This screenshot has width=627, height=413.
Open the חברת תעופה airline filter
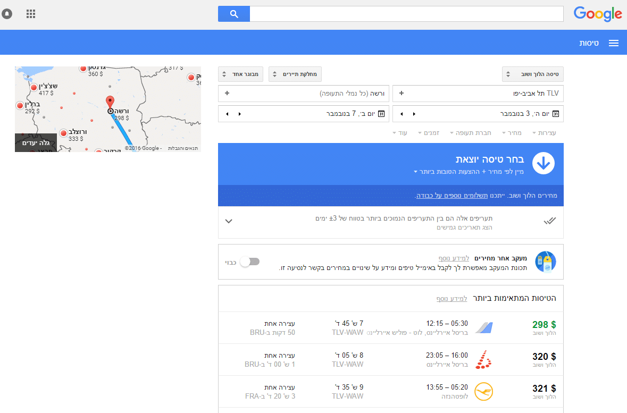coord(471,133)
